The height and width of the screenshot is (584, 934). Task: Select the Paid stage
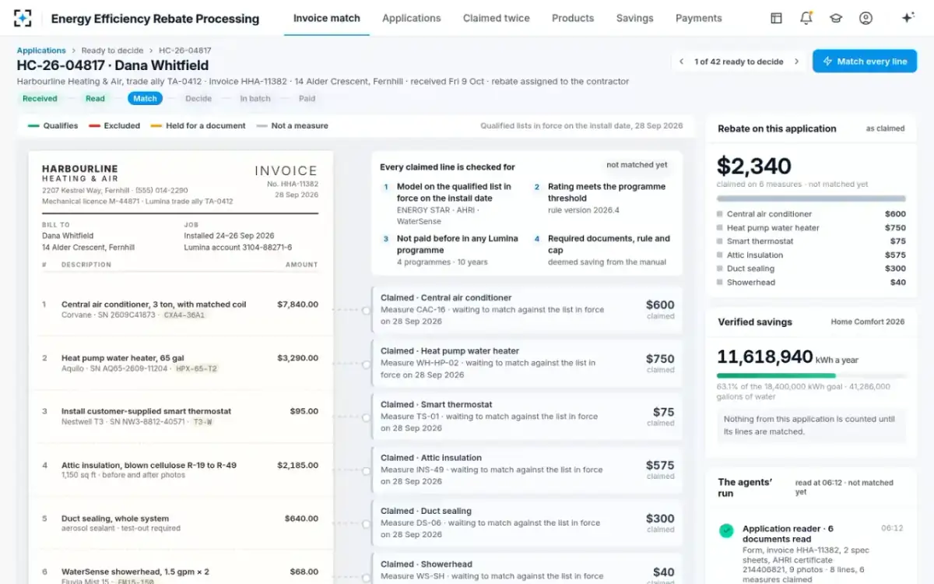coord(307,99)
